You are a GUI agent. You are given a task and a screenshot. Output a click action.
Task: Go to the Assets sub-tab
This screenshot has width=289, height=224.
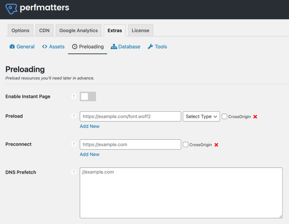pos(53,47)
